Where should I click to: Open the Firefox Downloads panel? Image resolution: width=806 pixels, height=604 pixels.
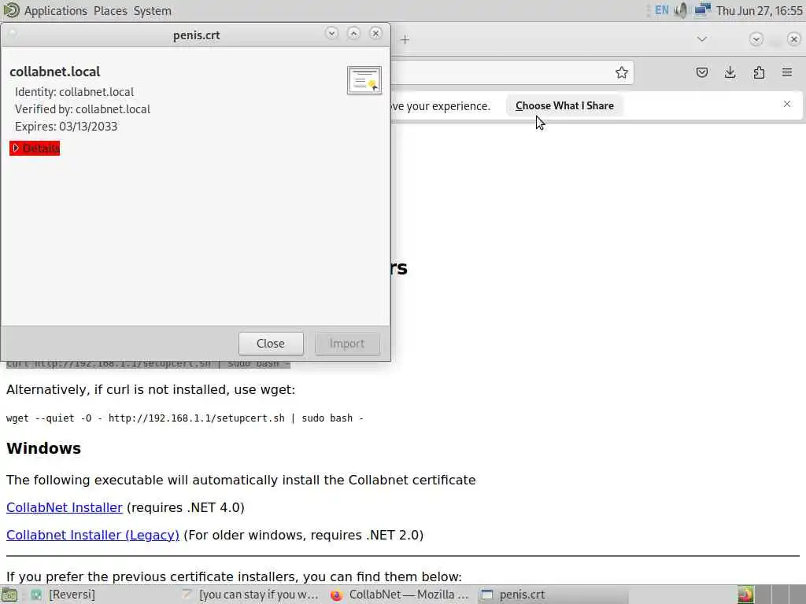point(730,72)
